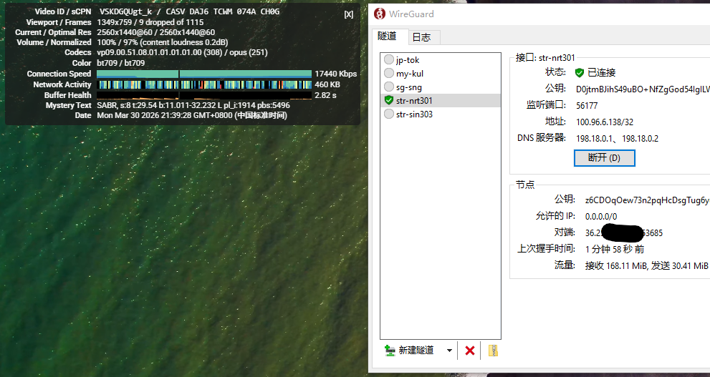
Task: Click the resolution value 2560x1440@60
Action: tap(155, 32)
